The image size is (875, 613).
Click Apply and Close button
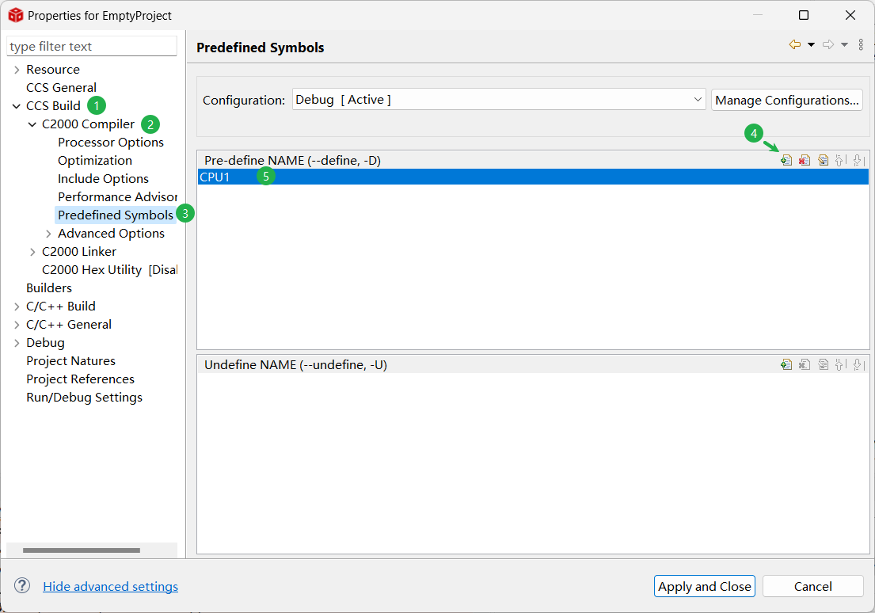tap(704, 586)
